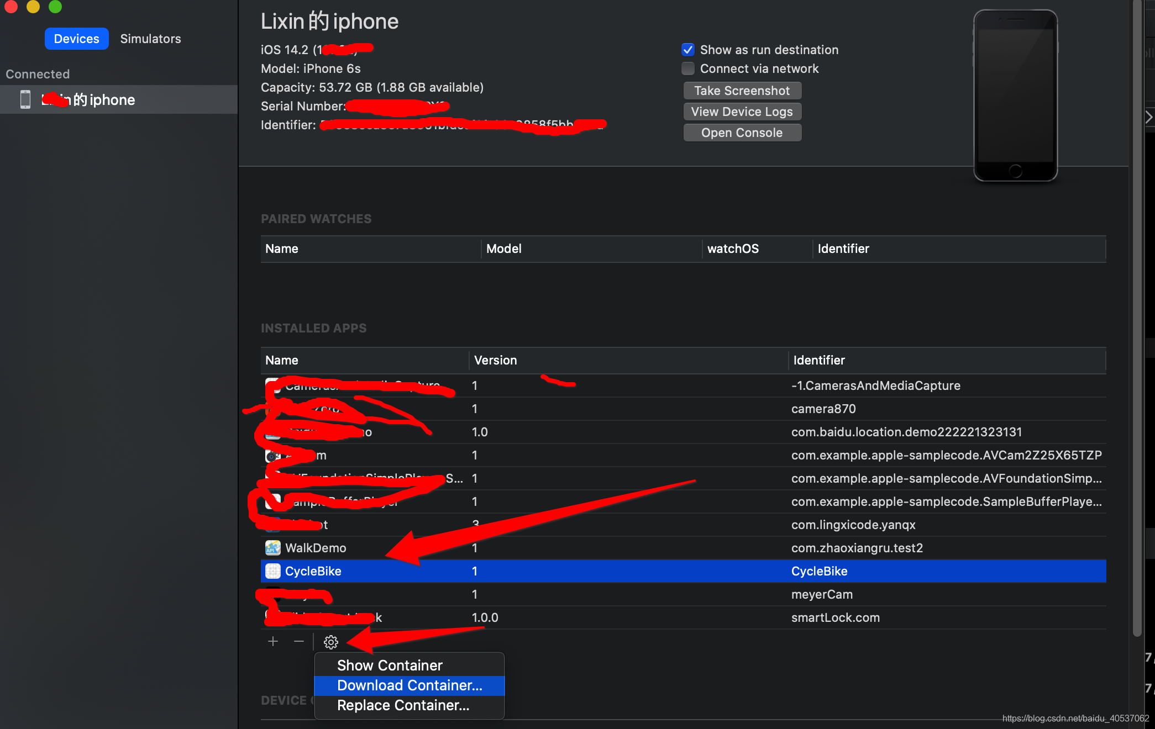Choose Show Container from the menu
The image size is (1155, 729).
410,665
